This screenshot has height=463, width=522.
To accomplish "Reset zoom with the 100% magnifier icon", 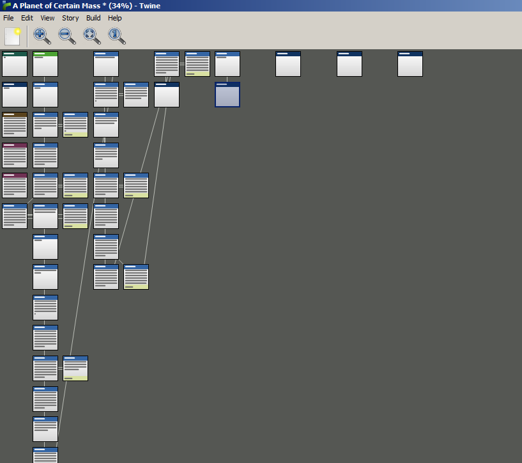I will (x=117, y=36).
